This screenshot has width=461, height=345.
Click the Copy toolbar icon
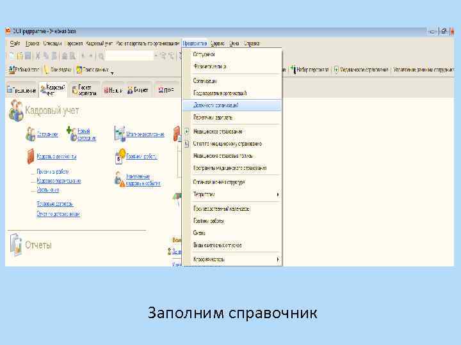tap(46, 56)
